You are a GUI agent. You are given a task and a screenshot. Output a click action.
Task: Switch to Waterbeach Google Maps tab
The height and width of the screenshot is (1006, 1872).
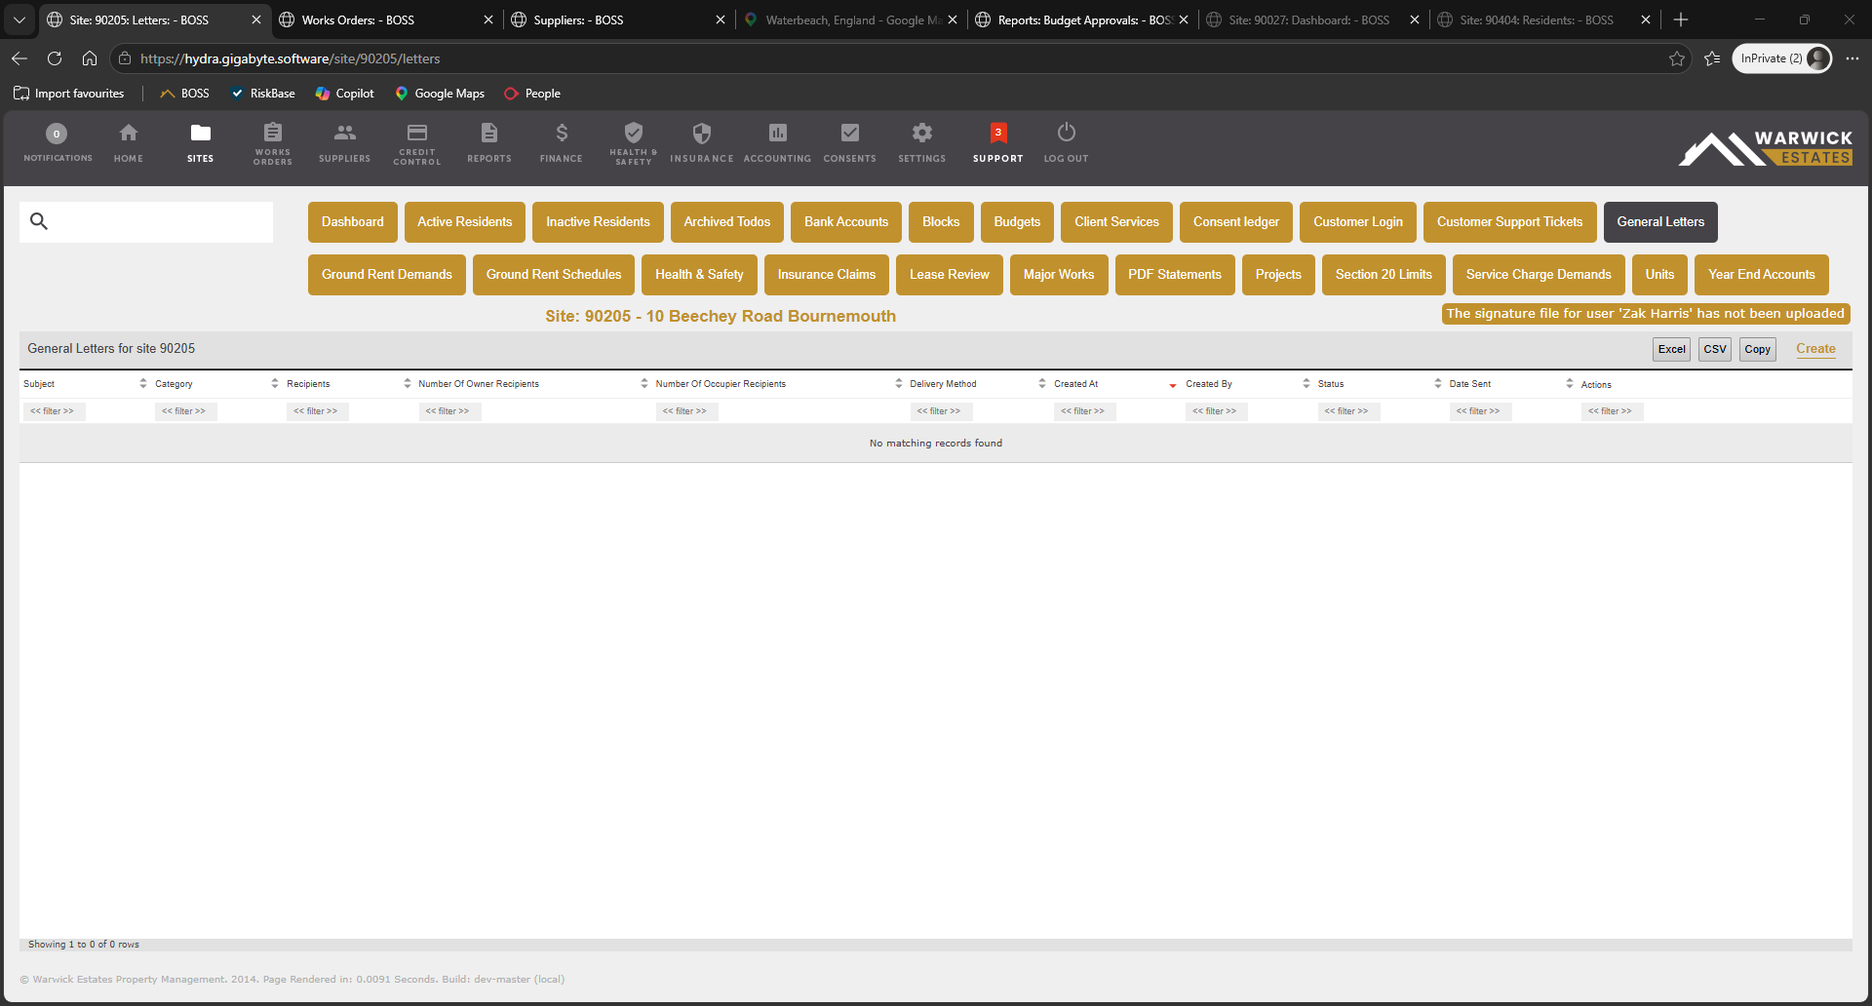tap(852, 19)
